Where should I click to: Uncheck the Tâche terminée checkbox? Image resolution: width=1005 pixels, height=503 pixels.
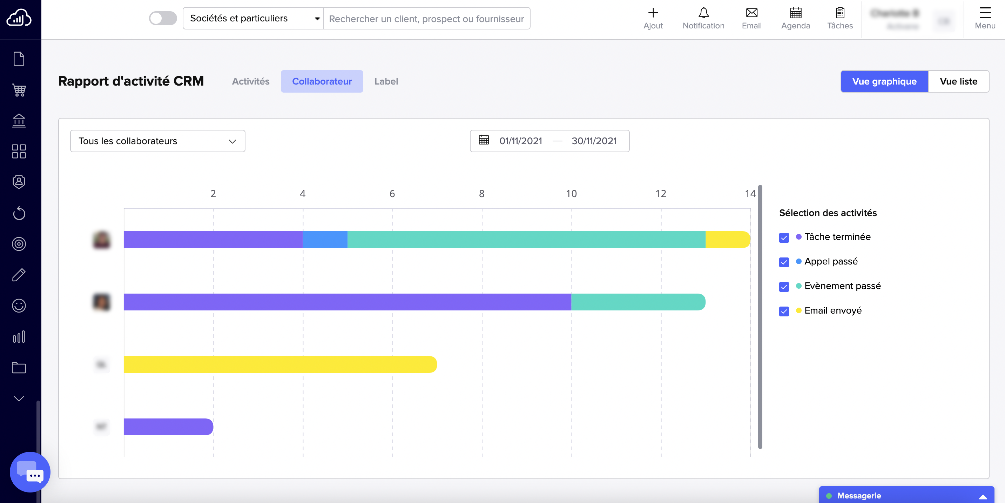pyautogui.click(x=784, y=238)
